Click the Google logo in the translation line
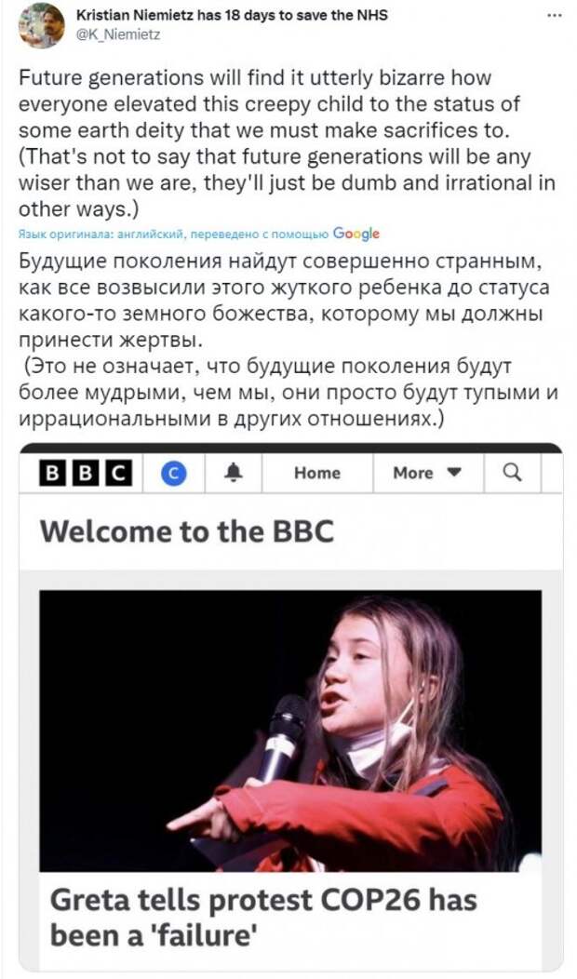Image resolution: width=577 pixels, height=979 pixels. click(356, 235)
